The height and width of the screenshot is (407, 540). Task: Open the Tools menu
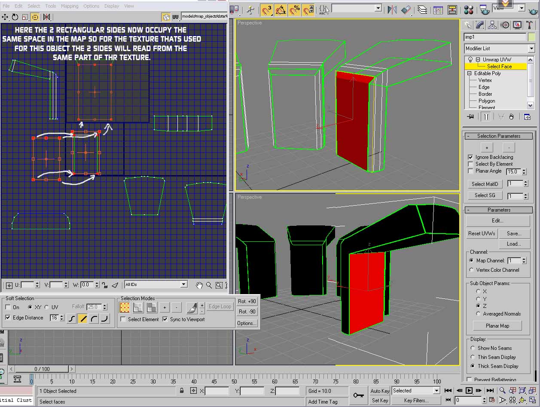pos(51,6)
